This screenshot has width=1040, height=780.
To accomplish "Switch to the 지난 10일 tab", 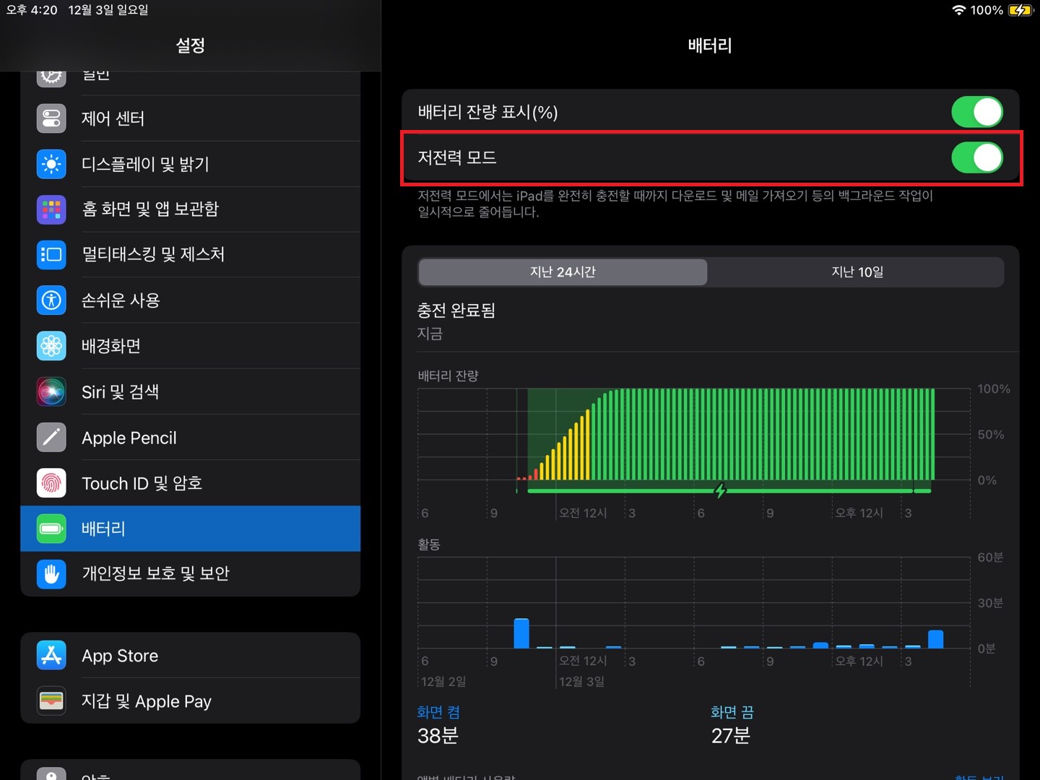I will click(857, 272).
